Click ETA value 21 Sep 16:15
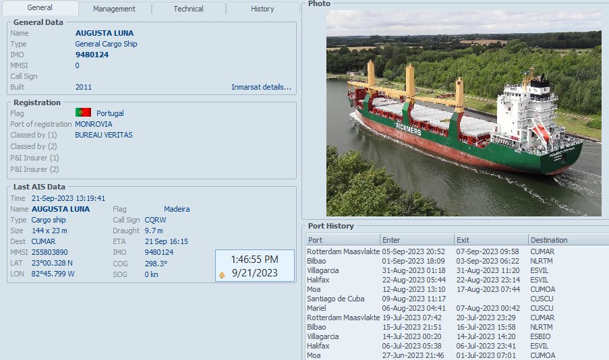 click(166, 241)
